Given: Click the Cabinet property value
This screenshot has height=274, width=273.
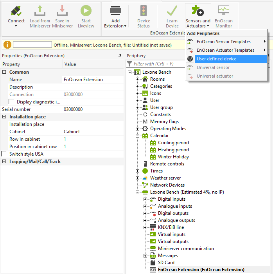Looking at the screenshot, I should coord(93,132).
